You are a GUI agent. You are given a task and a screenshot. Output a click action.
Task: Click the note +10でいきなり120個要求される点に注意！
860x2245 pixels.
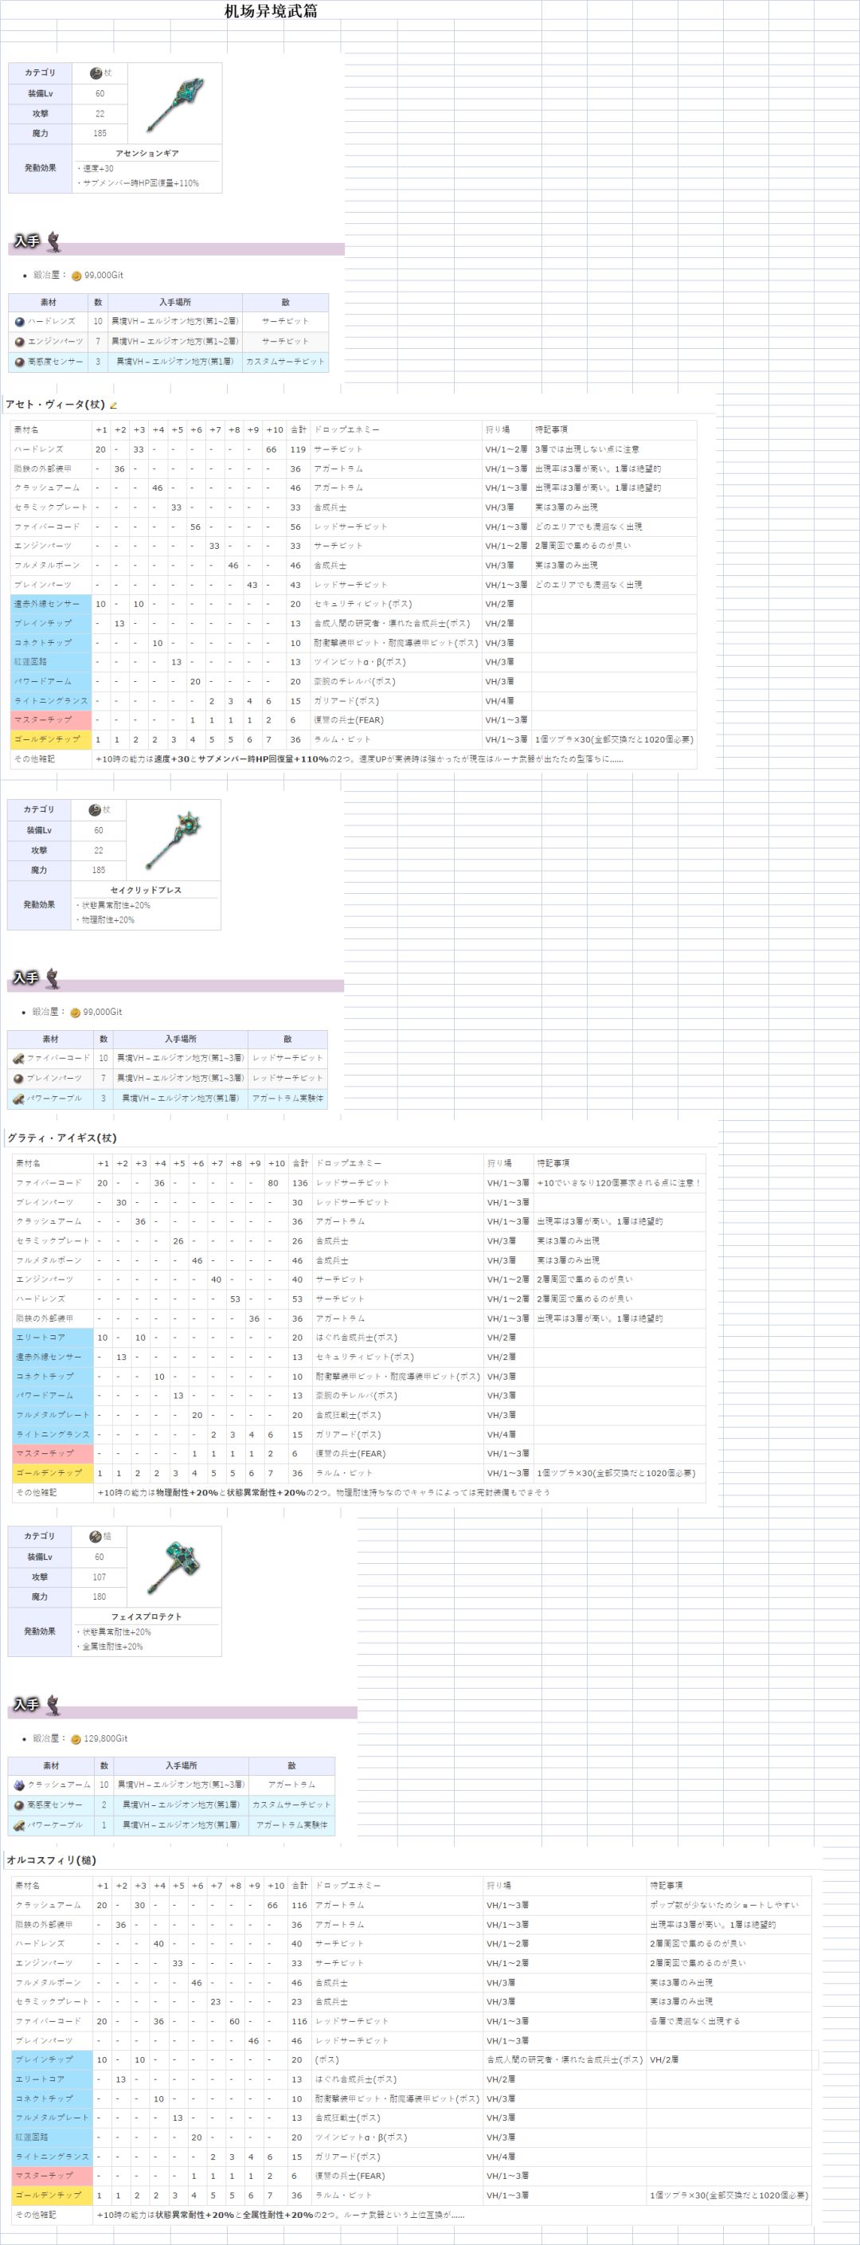click(x=620, y=1184)
